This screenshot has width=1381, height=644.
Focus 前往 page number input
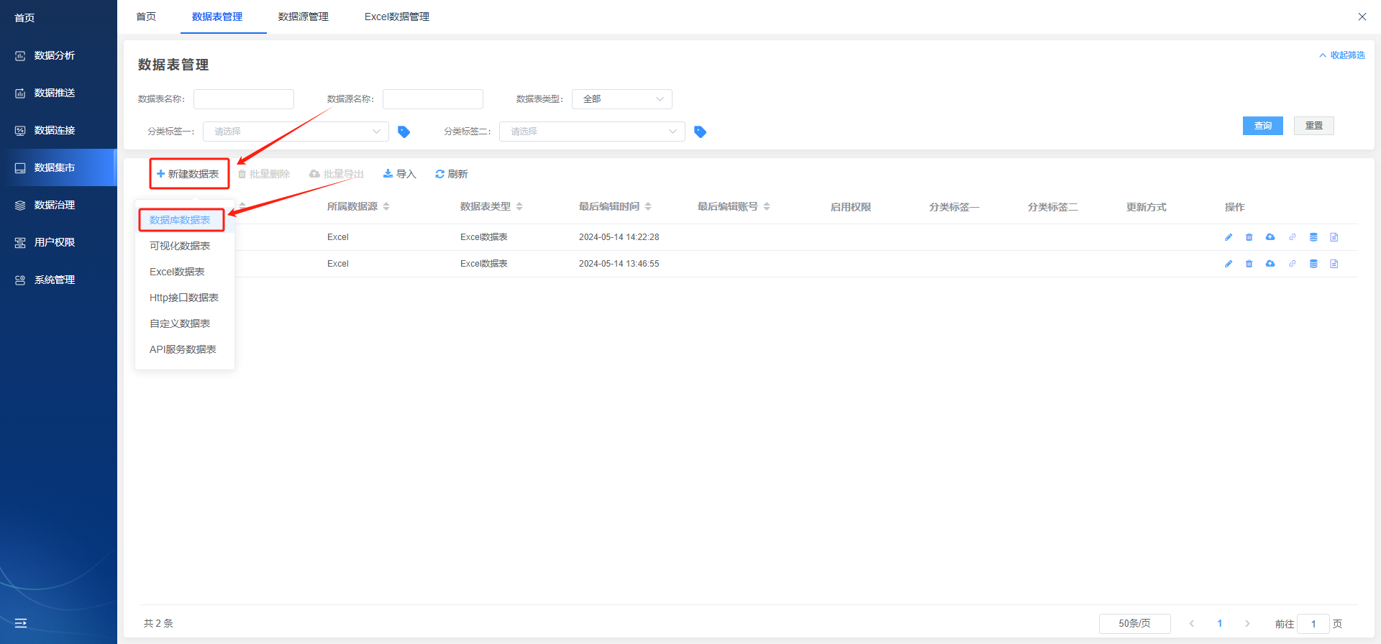pos(1313,624)
